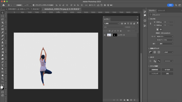The image size is (182, 102).
Task: Select the Rectangular Marquee tool
Action: pos(3,16)
